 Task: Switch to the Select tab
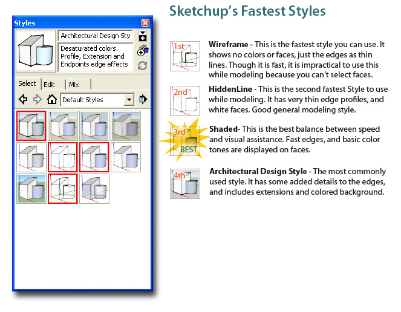(x=27, y=83)
